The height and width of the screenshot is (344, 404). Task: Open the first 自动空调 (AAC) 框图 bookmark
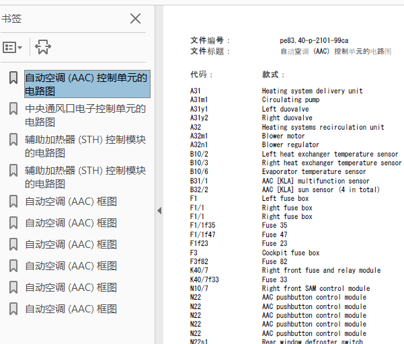pos(71,202)
